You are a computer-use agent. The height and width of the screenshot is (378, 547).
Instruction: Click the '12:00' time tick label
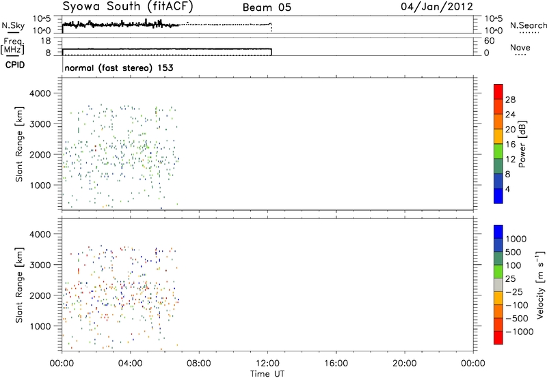coord(267,364)
